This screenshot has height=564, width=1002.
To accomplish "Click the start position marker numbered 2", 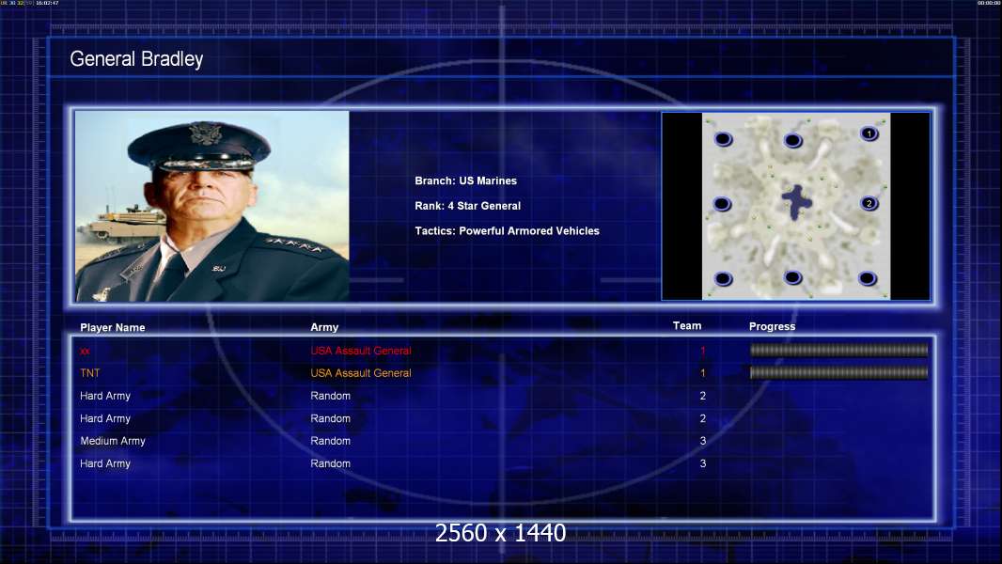I will (x=869, y=204).
